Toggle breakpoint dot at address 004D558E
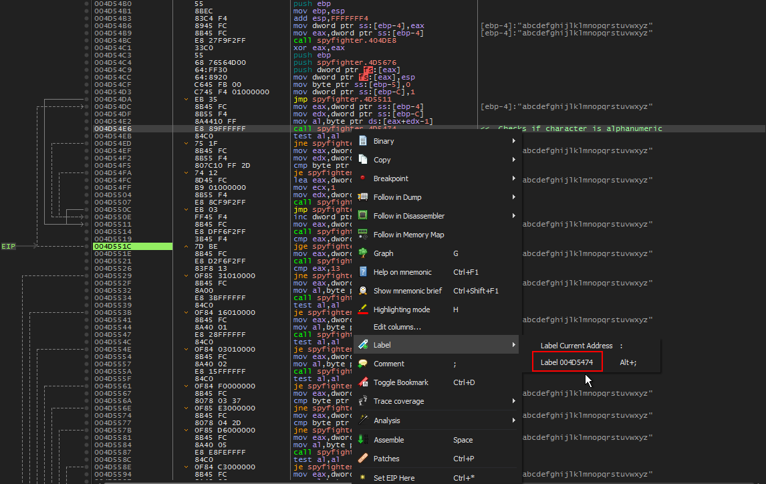Screen dimensions: 766x484 click(86, 467)
